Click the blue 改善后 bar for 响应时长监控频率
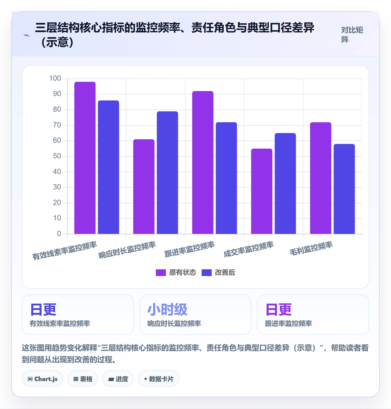 click(167, 173)
